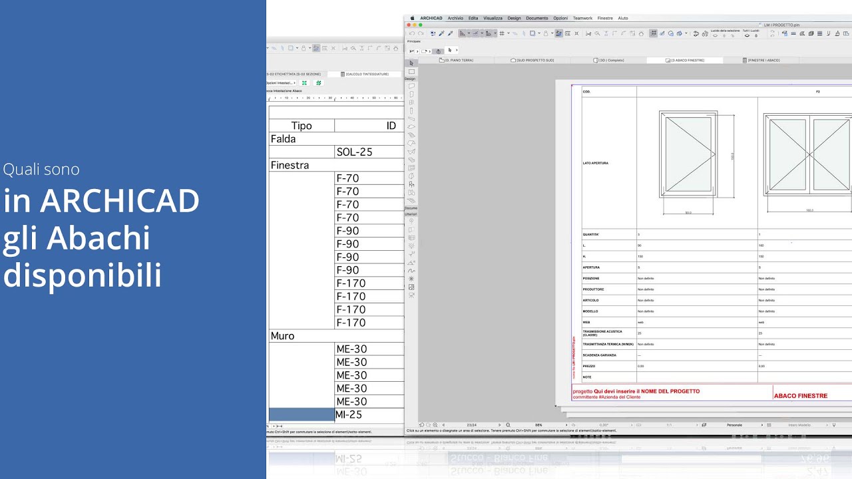852x479 pixels.
Task: Click the Muro group row in the schedule
Action: tap(336, 336)
